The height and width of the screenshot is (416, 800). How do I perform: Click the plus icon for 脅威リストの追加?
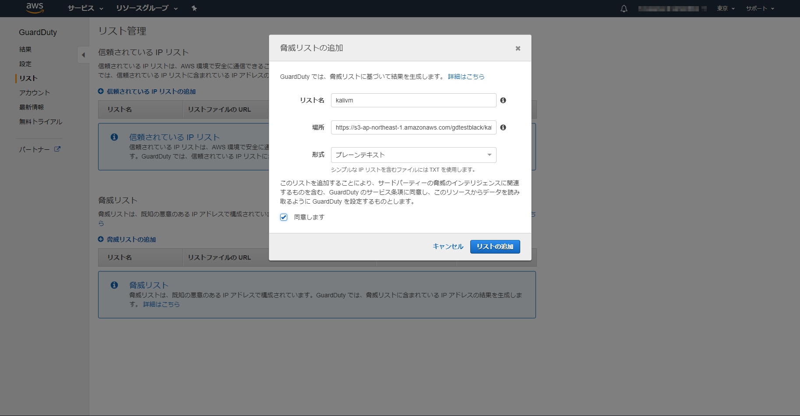coord(101,239)
